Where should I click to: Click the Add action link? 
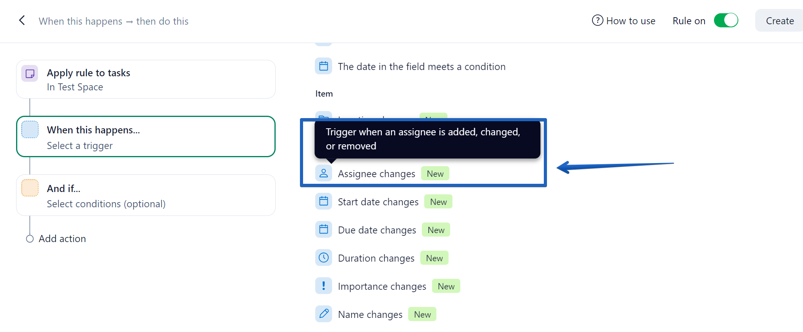click(x=62, y=239)
